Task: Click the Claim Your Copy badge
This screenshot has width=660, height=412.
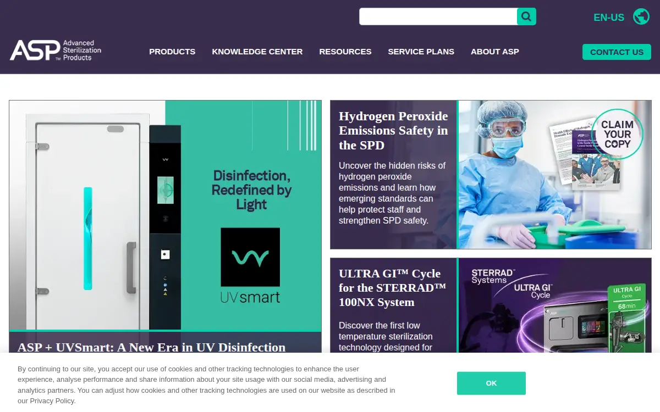Action: click(618, 135)
